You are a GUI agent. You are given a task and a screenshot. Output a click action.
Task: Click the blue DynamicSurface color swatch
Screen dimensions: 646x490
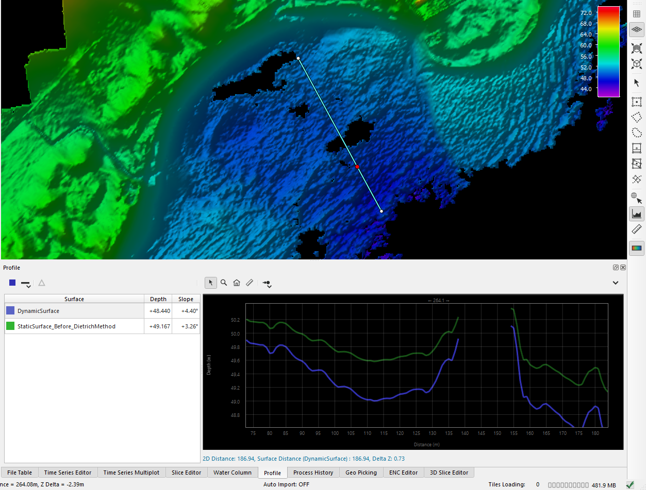(x=10, y=311)
